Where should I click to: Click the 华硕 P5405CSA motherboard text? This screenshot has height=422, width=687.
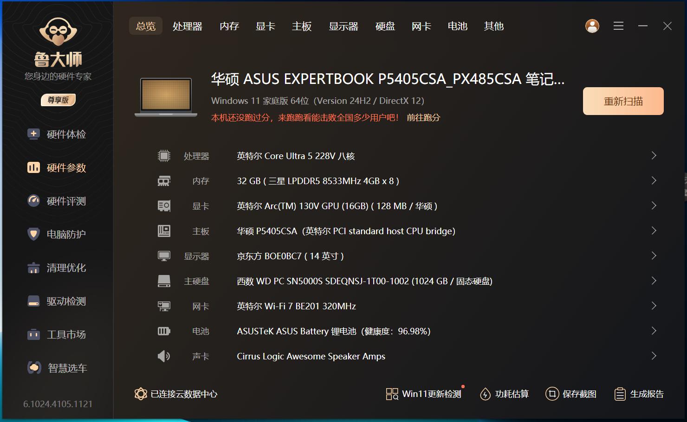pos(346,231)
